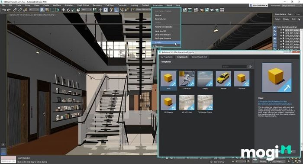The height and width of the screenshot is (164, 303).
Task: Toggle Angle Snap in the toolbar
Action: pyautogui.click(x=116, y=10)
